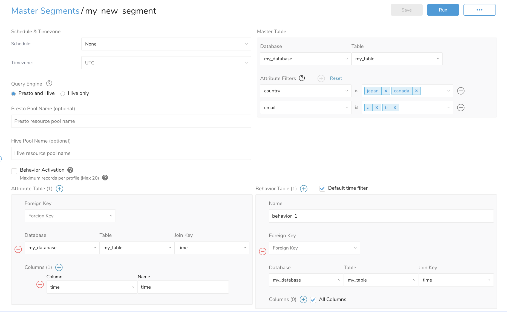The height and width of the screenshot is (312, 507).
Task: Go to Master Segments breadcrumb
Action: coord(45,11)
